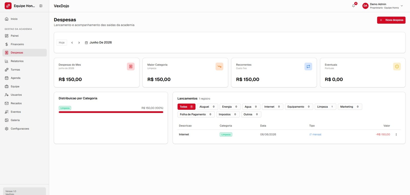
Task: Click the Usuarios sidebar icon
Action: coord(7,95)
